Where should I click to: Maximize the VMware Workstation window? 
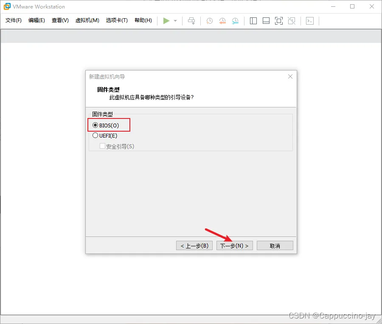(352, 7)
